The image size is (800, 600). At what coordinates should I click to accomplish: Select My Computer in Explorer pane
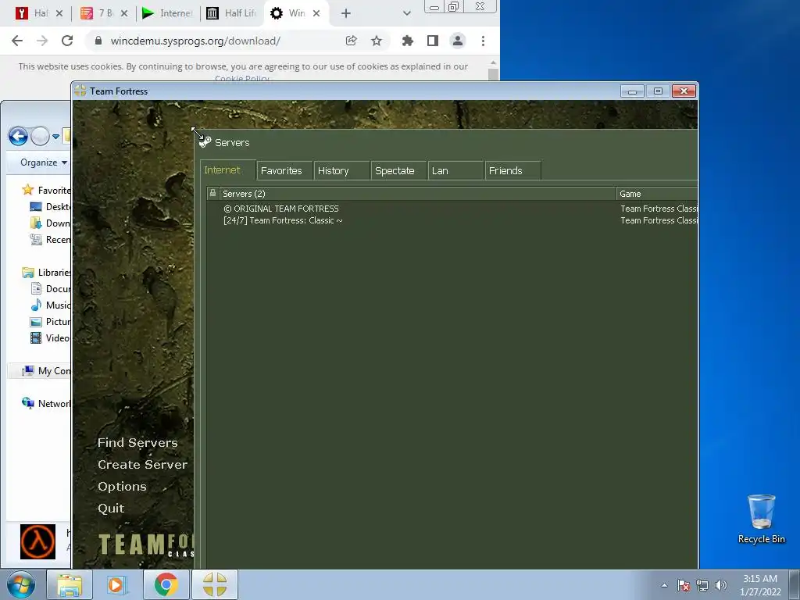tap(46, 371)
